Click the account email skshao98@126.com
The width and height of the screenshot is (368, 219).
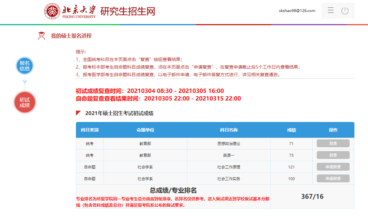pyautogui.click(x=297, y=11)
